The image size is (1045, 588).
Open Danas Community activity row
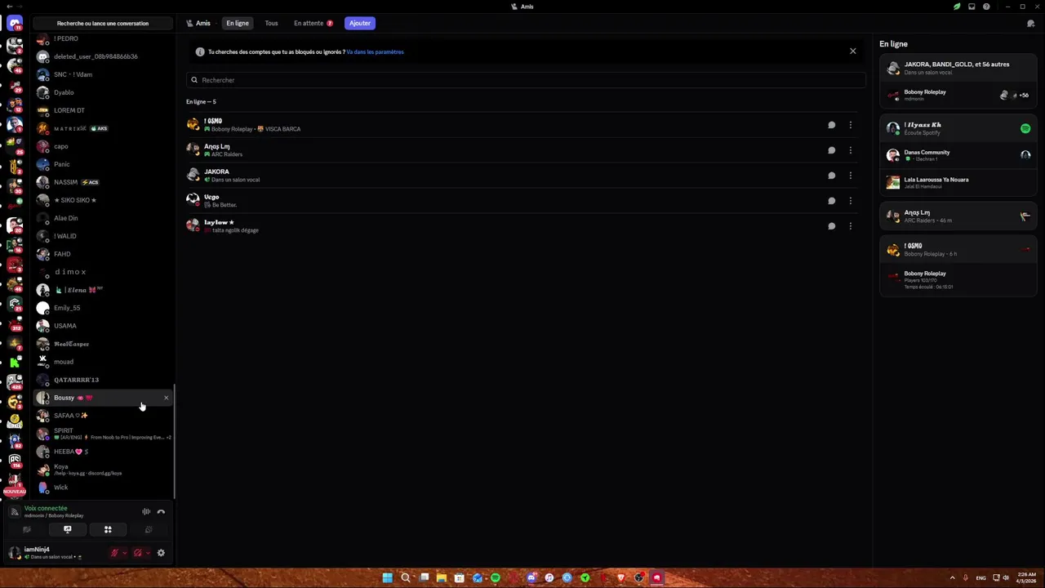(x=958, y=155)
